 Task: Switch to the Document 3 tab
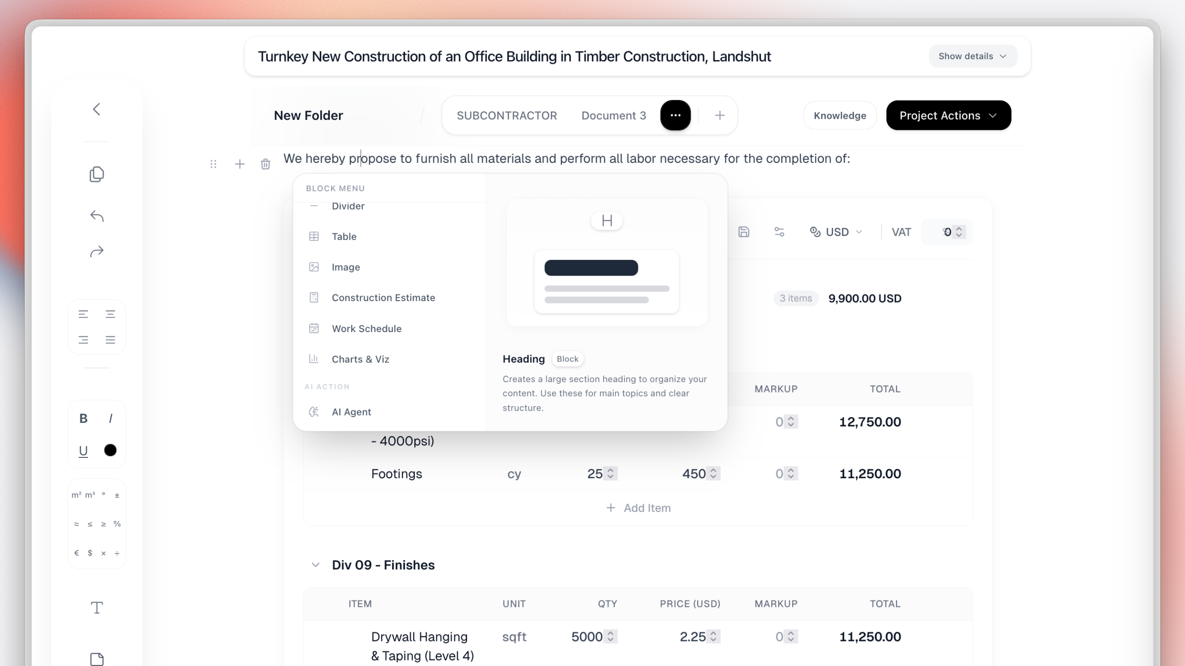613,115
